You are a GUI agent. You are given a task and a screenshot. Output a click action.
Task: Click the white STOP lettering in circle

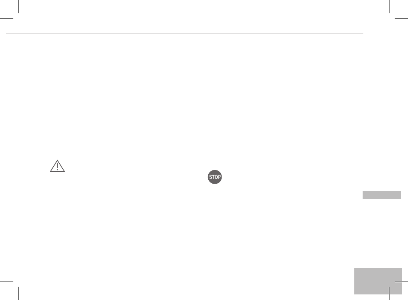click(215, 177)
